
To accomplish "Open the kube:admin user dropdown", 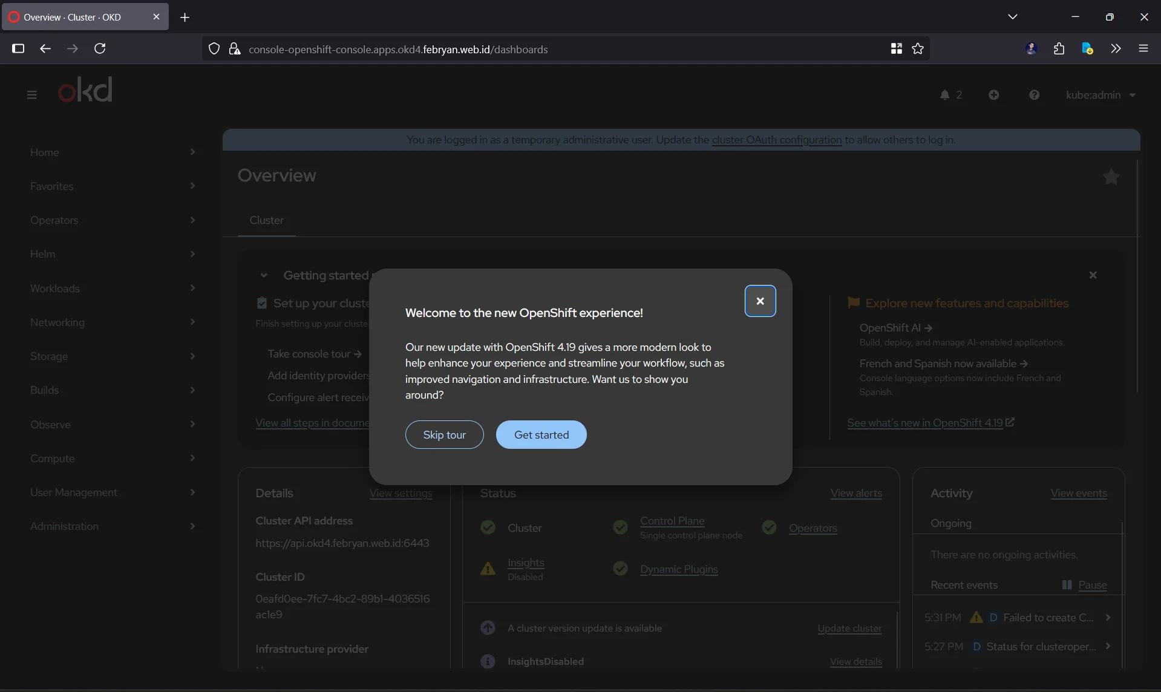I will [x=1100, y=95].
